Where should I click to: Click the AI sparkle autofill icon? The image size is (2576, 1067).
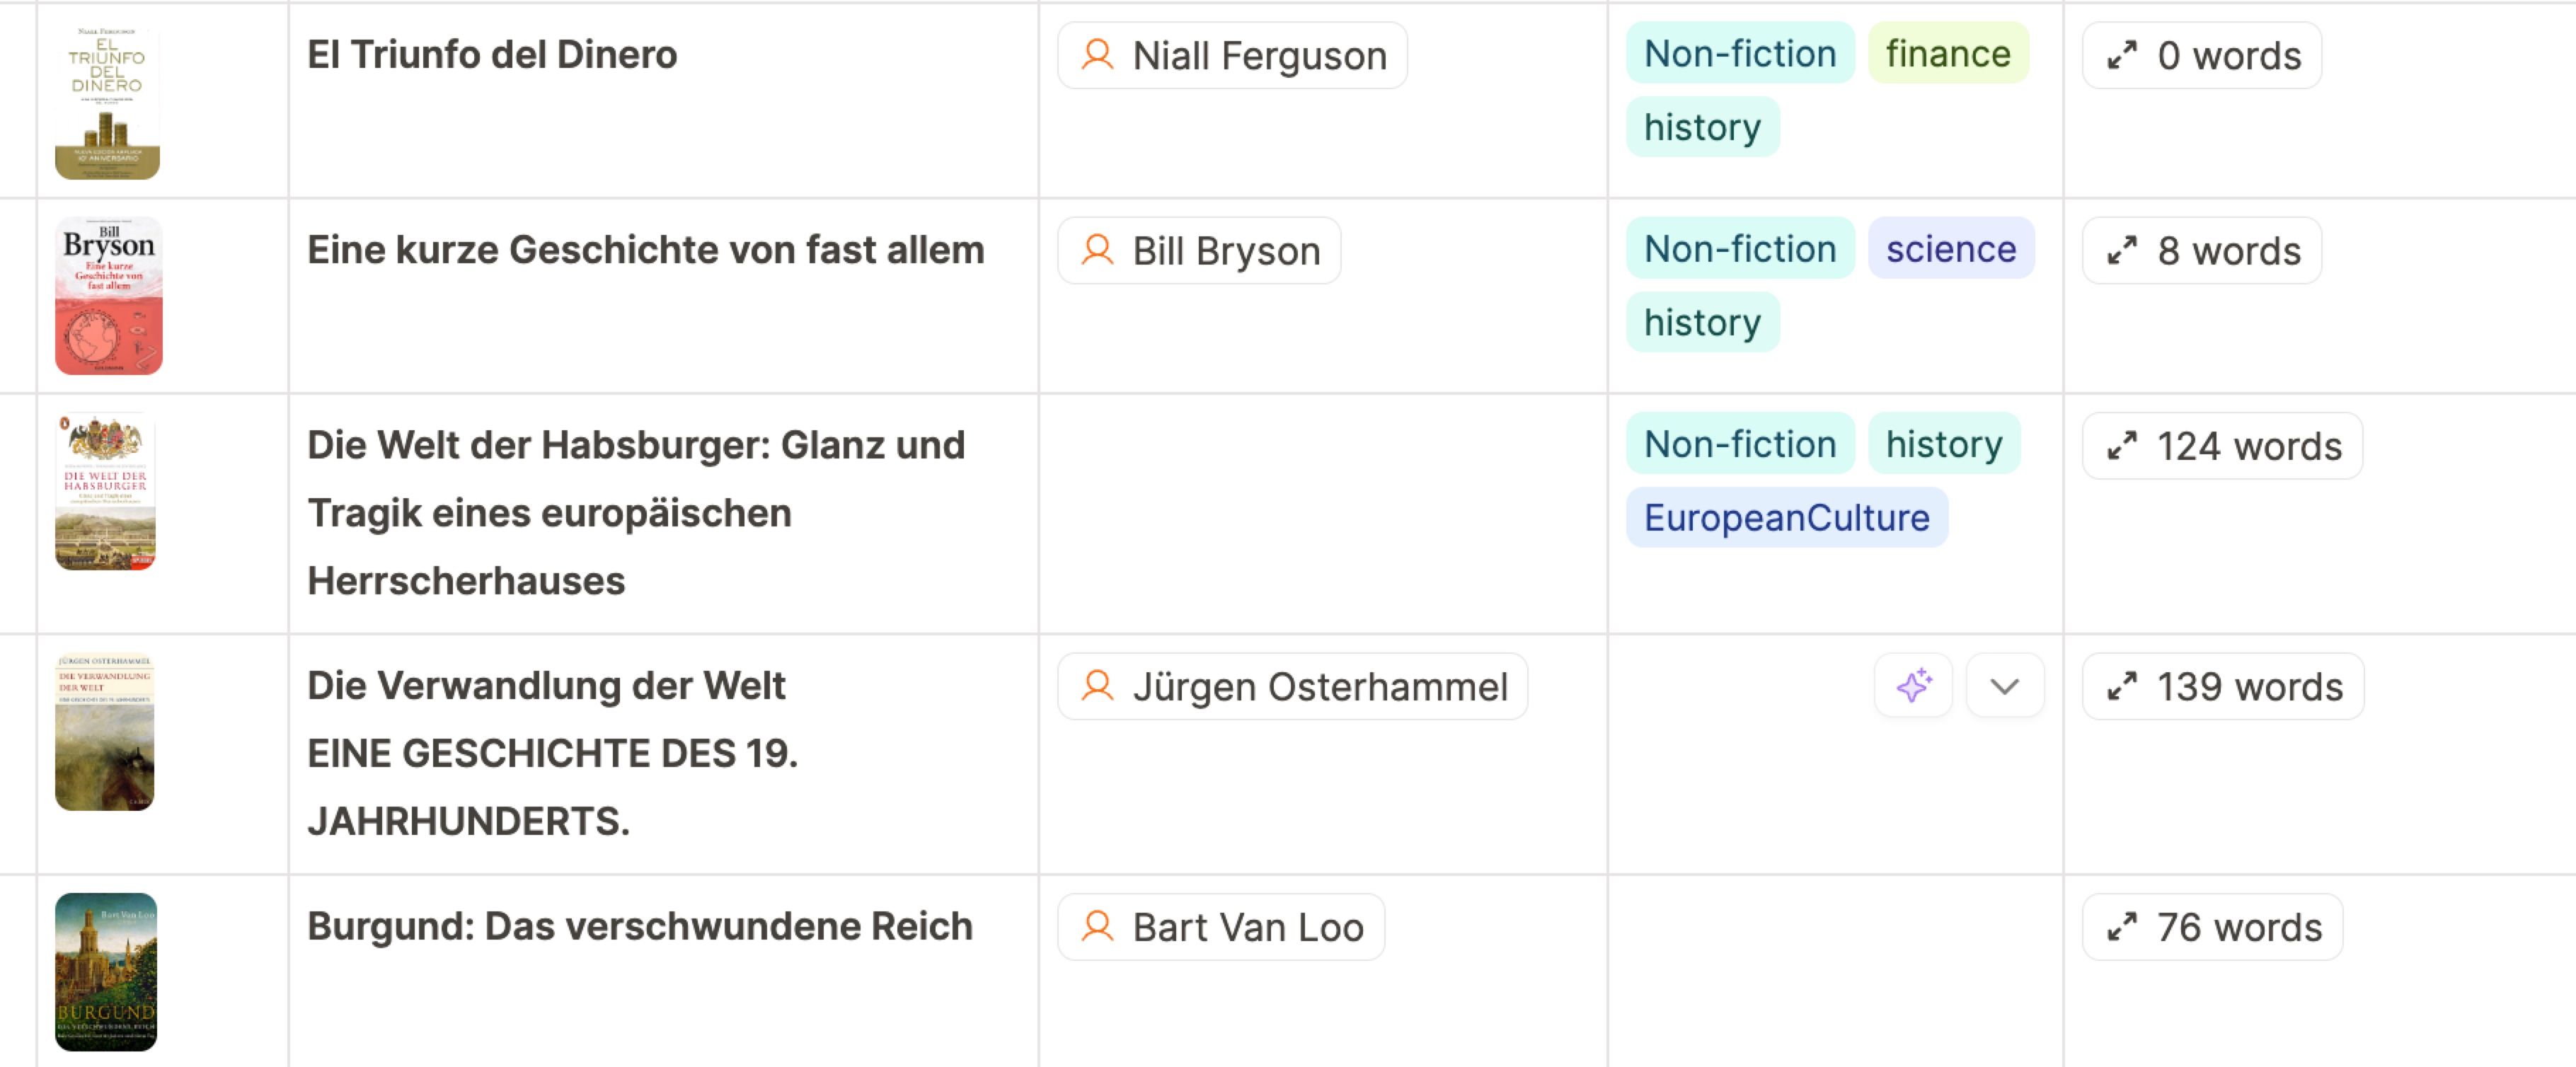(x=1913, y=686)
